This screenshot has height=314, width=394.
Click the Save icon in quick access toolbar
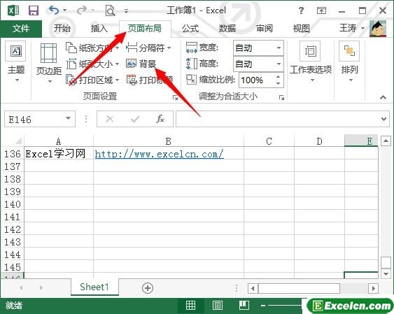click(x=34, y=10)
